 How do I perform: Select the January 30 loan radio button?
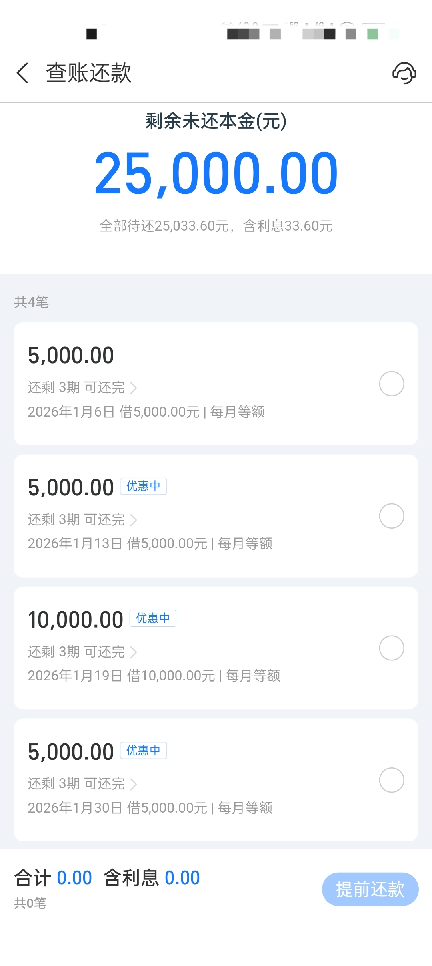391,780
